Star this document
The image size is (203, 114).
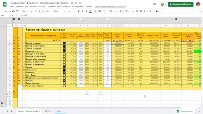tap(72, 3)
